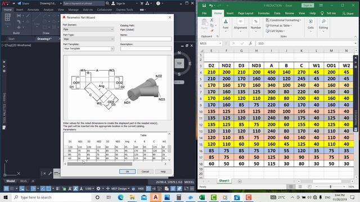Toggle lineweight display in AutoCAD status bar

[x=57, y=189]
